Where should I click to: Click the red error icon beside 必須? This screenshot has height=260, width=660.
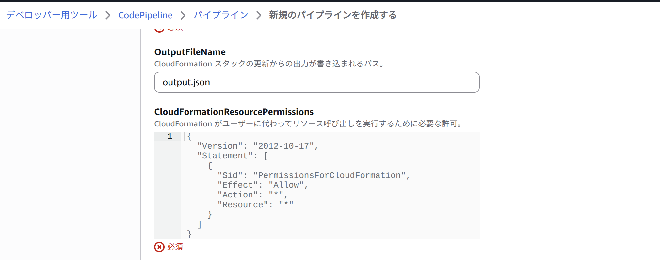[x=159, y=247]
